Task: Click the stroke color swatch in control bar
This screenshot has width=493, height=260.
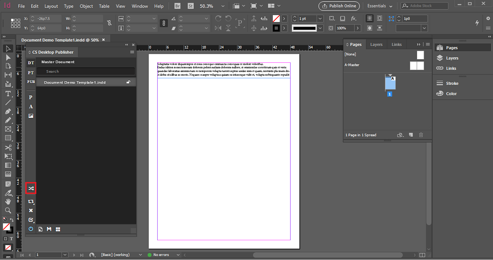Action: (276, 28)
